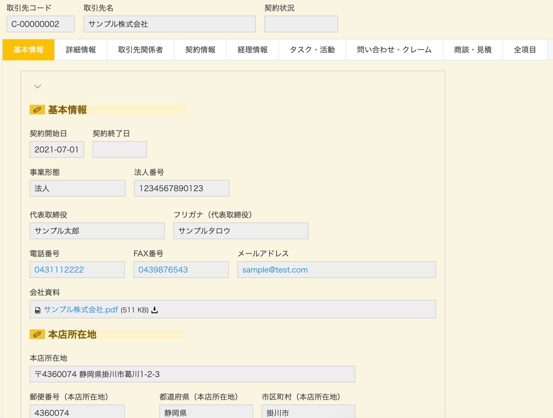
Task: Click the 都道府県 field 静岡県
Action: 206,412
